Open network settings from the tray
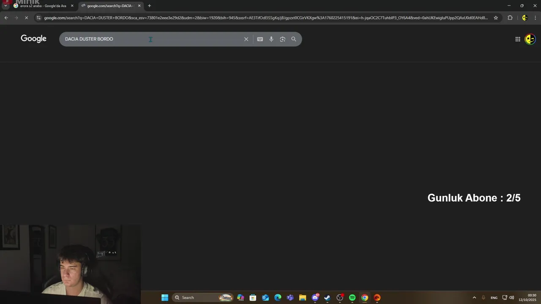Screen dimensions: 541x304 505,298
